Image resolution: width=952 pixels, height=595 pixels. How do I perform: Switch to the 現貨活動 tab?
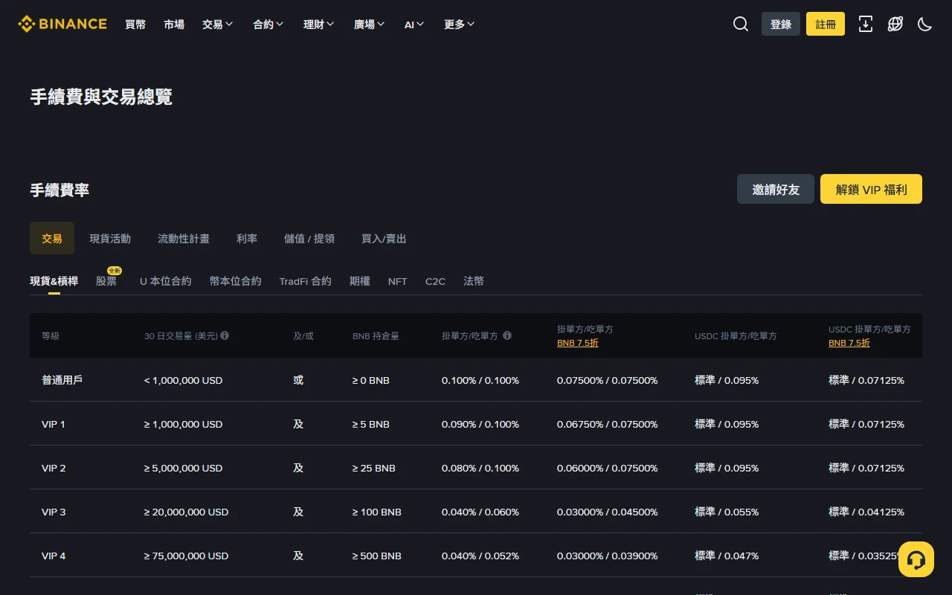110,238
